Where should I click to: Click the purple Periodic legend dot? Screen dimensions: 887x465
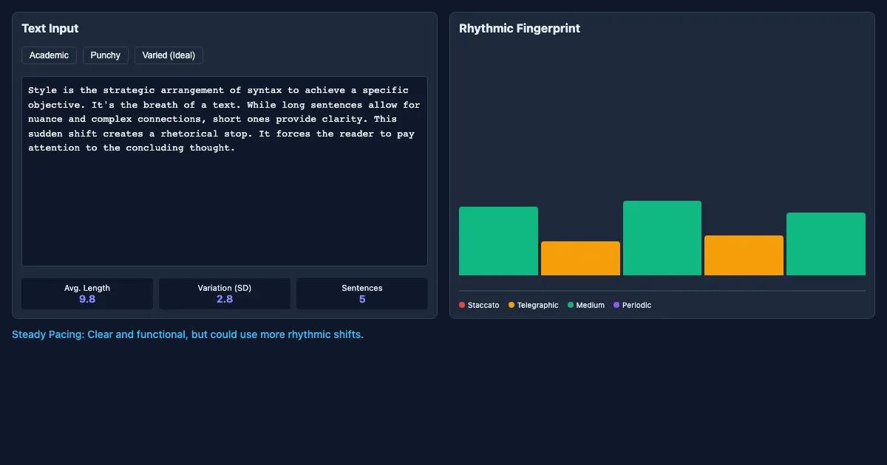coord(616,305)
